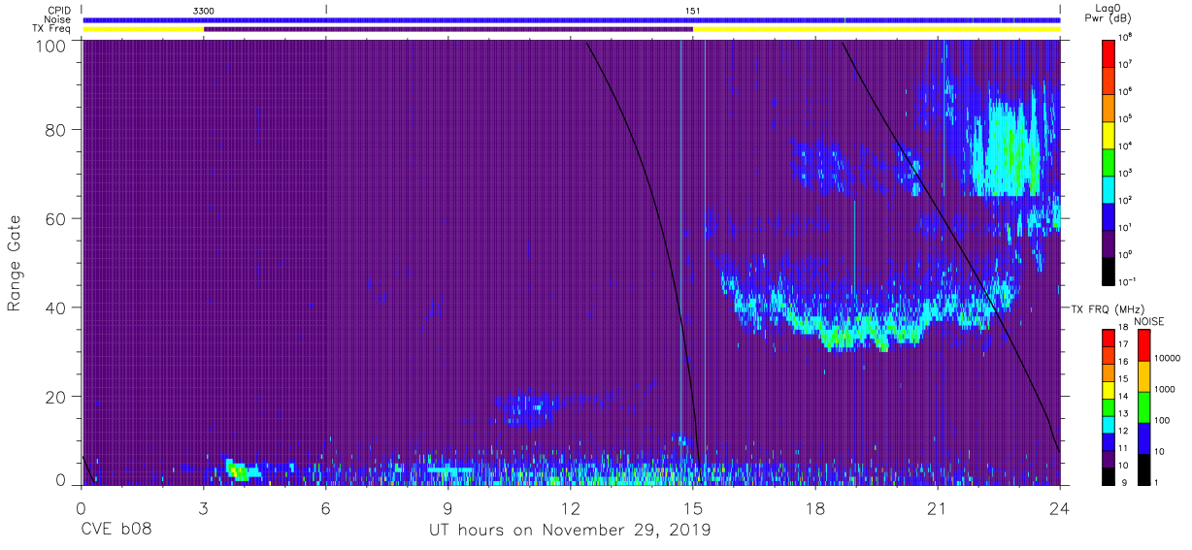Click the 12 MHz cyan swatch in TX FRQ legend
1192x550 pixels.
click(x=1109, y=424)
